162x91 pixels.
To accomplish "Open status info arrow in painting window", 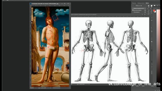I will click(51, 88).
